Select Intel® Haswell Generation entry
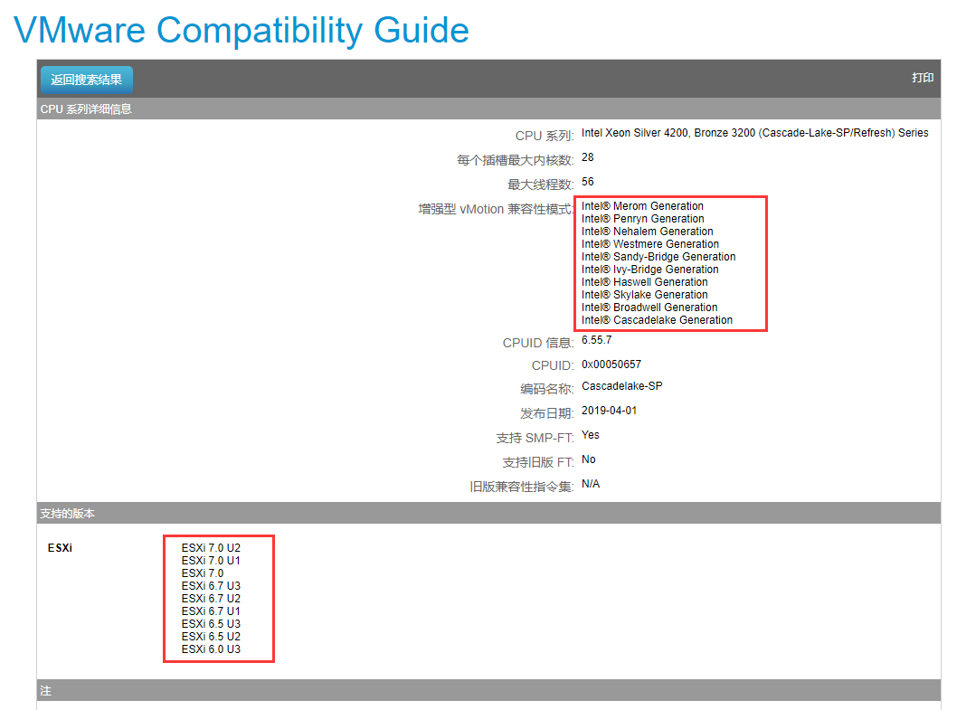Screen dimensions: 966x710 point(644,282)
